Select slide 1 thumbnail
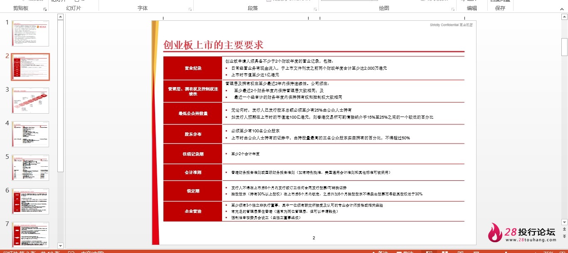 pyautogui.click(x=30, y=33)
